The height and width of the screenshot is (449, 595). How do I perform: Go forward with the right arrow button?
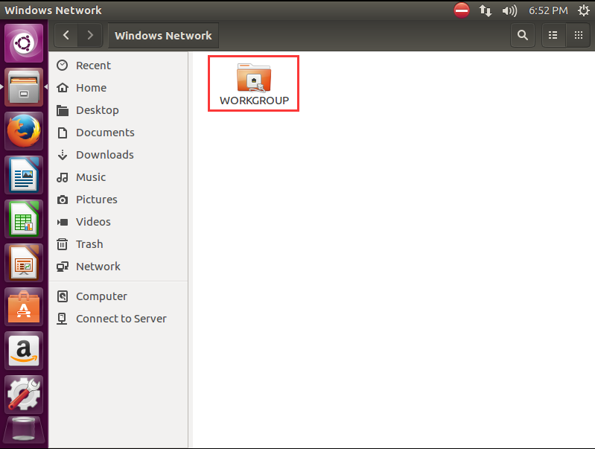pyautogui.click(x=90, y=35)
